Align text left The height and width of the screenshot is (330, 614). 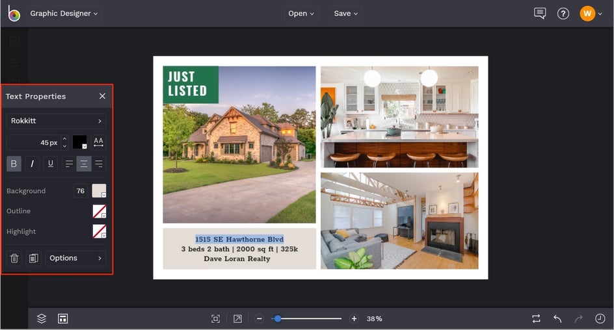(69, 164)
